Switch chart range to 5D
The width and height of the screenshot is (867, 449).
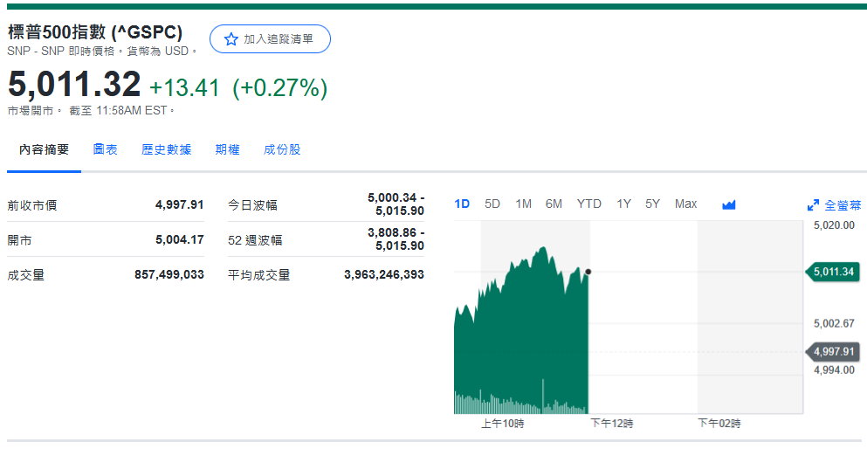coord(492,204)
